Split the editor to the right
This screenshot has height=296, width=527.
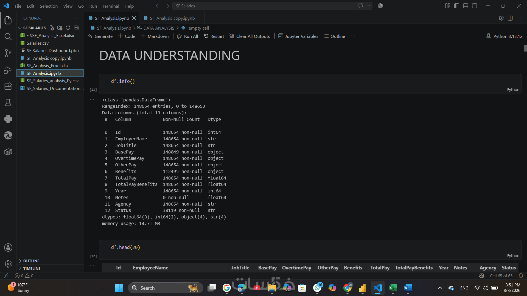click(x=510, y=18)
